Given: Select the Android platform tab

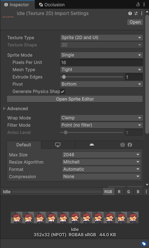Looking at the screenshot, I should pos(92,145).
